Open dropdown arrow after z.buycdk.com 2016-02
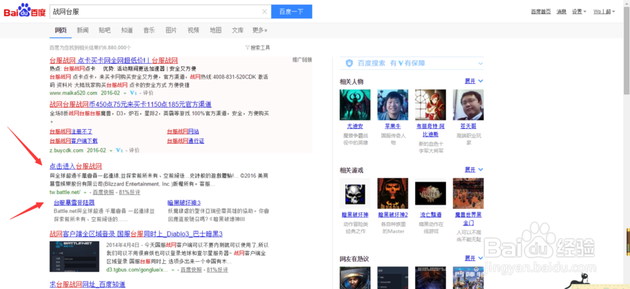 (x=111, y=150)
